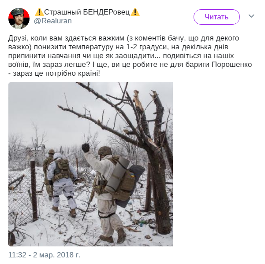Open the @Realuran handle link
The height and width of the screenshot is (264, 265).
[x=53, y=21]
